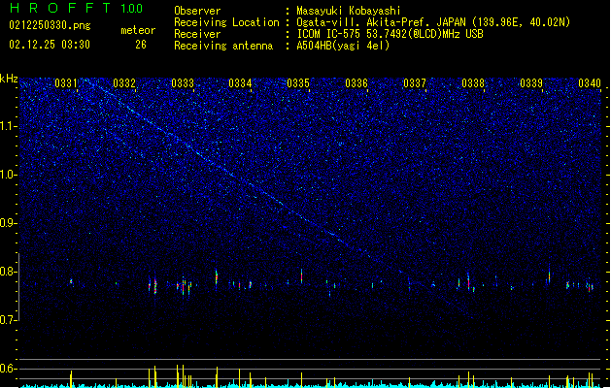The image size is (611, 388).
Task: Click the kHz axis unit label
Action: pos(9,79)
